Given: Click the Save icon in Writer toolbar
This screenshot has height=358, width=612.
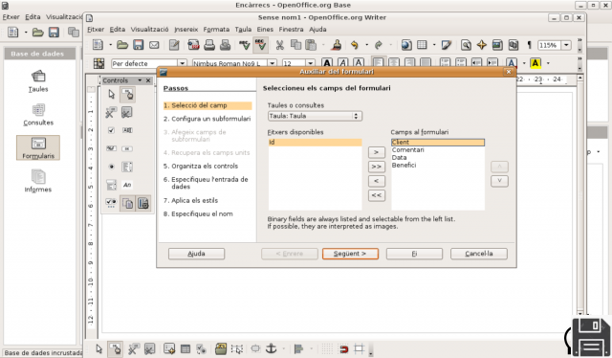Looking at the screenshot, I should [138, 45].
